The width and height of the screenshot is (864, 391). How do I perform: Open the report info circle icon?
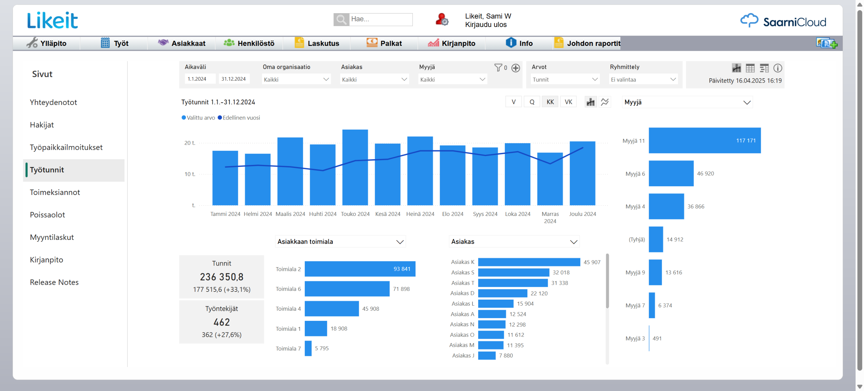778,68
